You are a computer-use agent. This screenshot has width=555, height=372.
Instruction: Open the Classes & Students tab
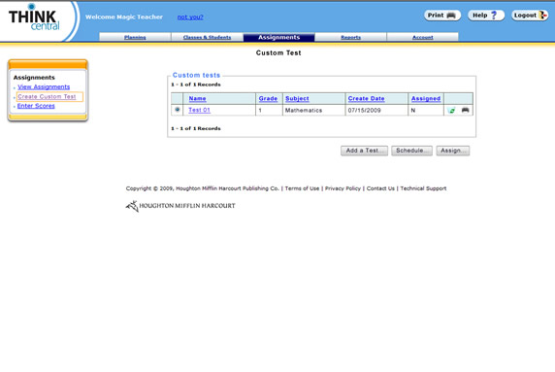click(x=207, y=37)
